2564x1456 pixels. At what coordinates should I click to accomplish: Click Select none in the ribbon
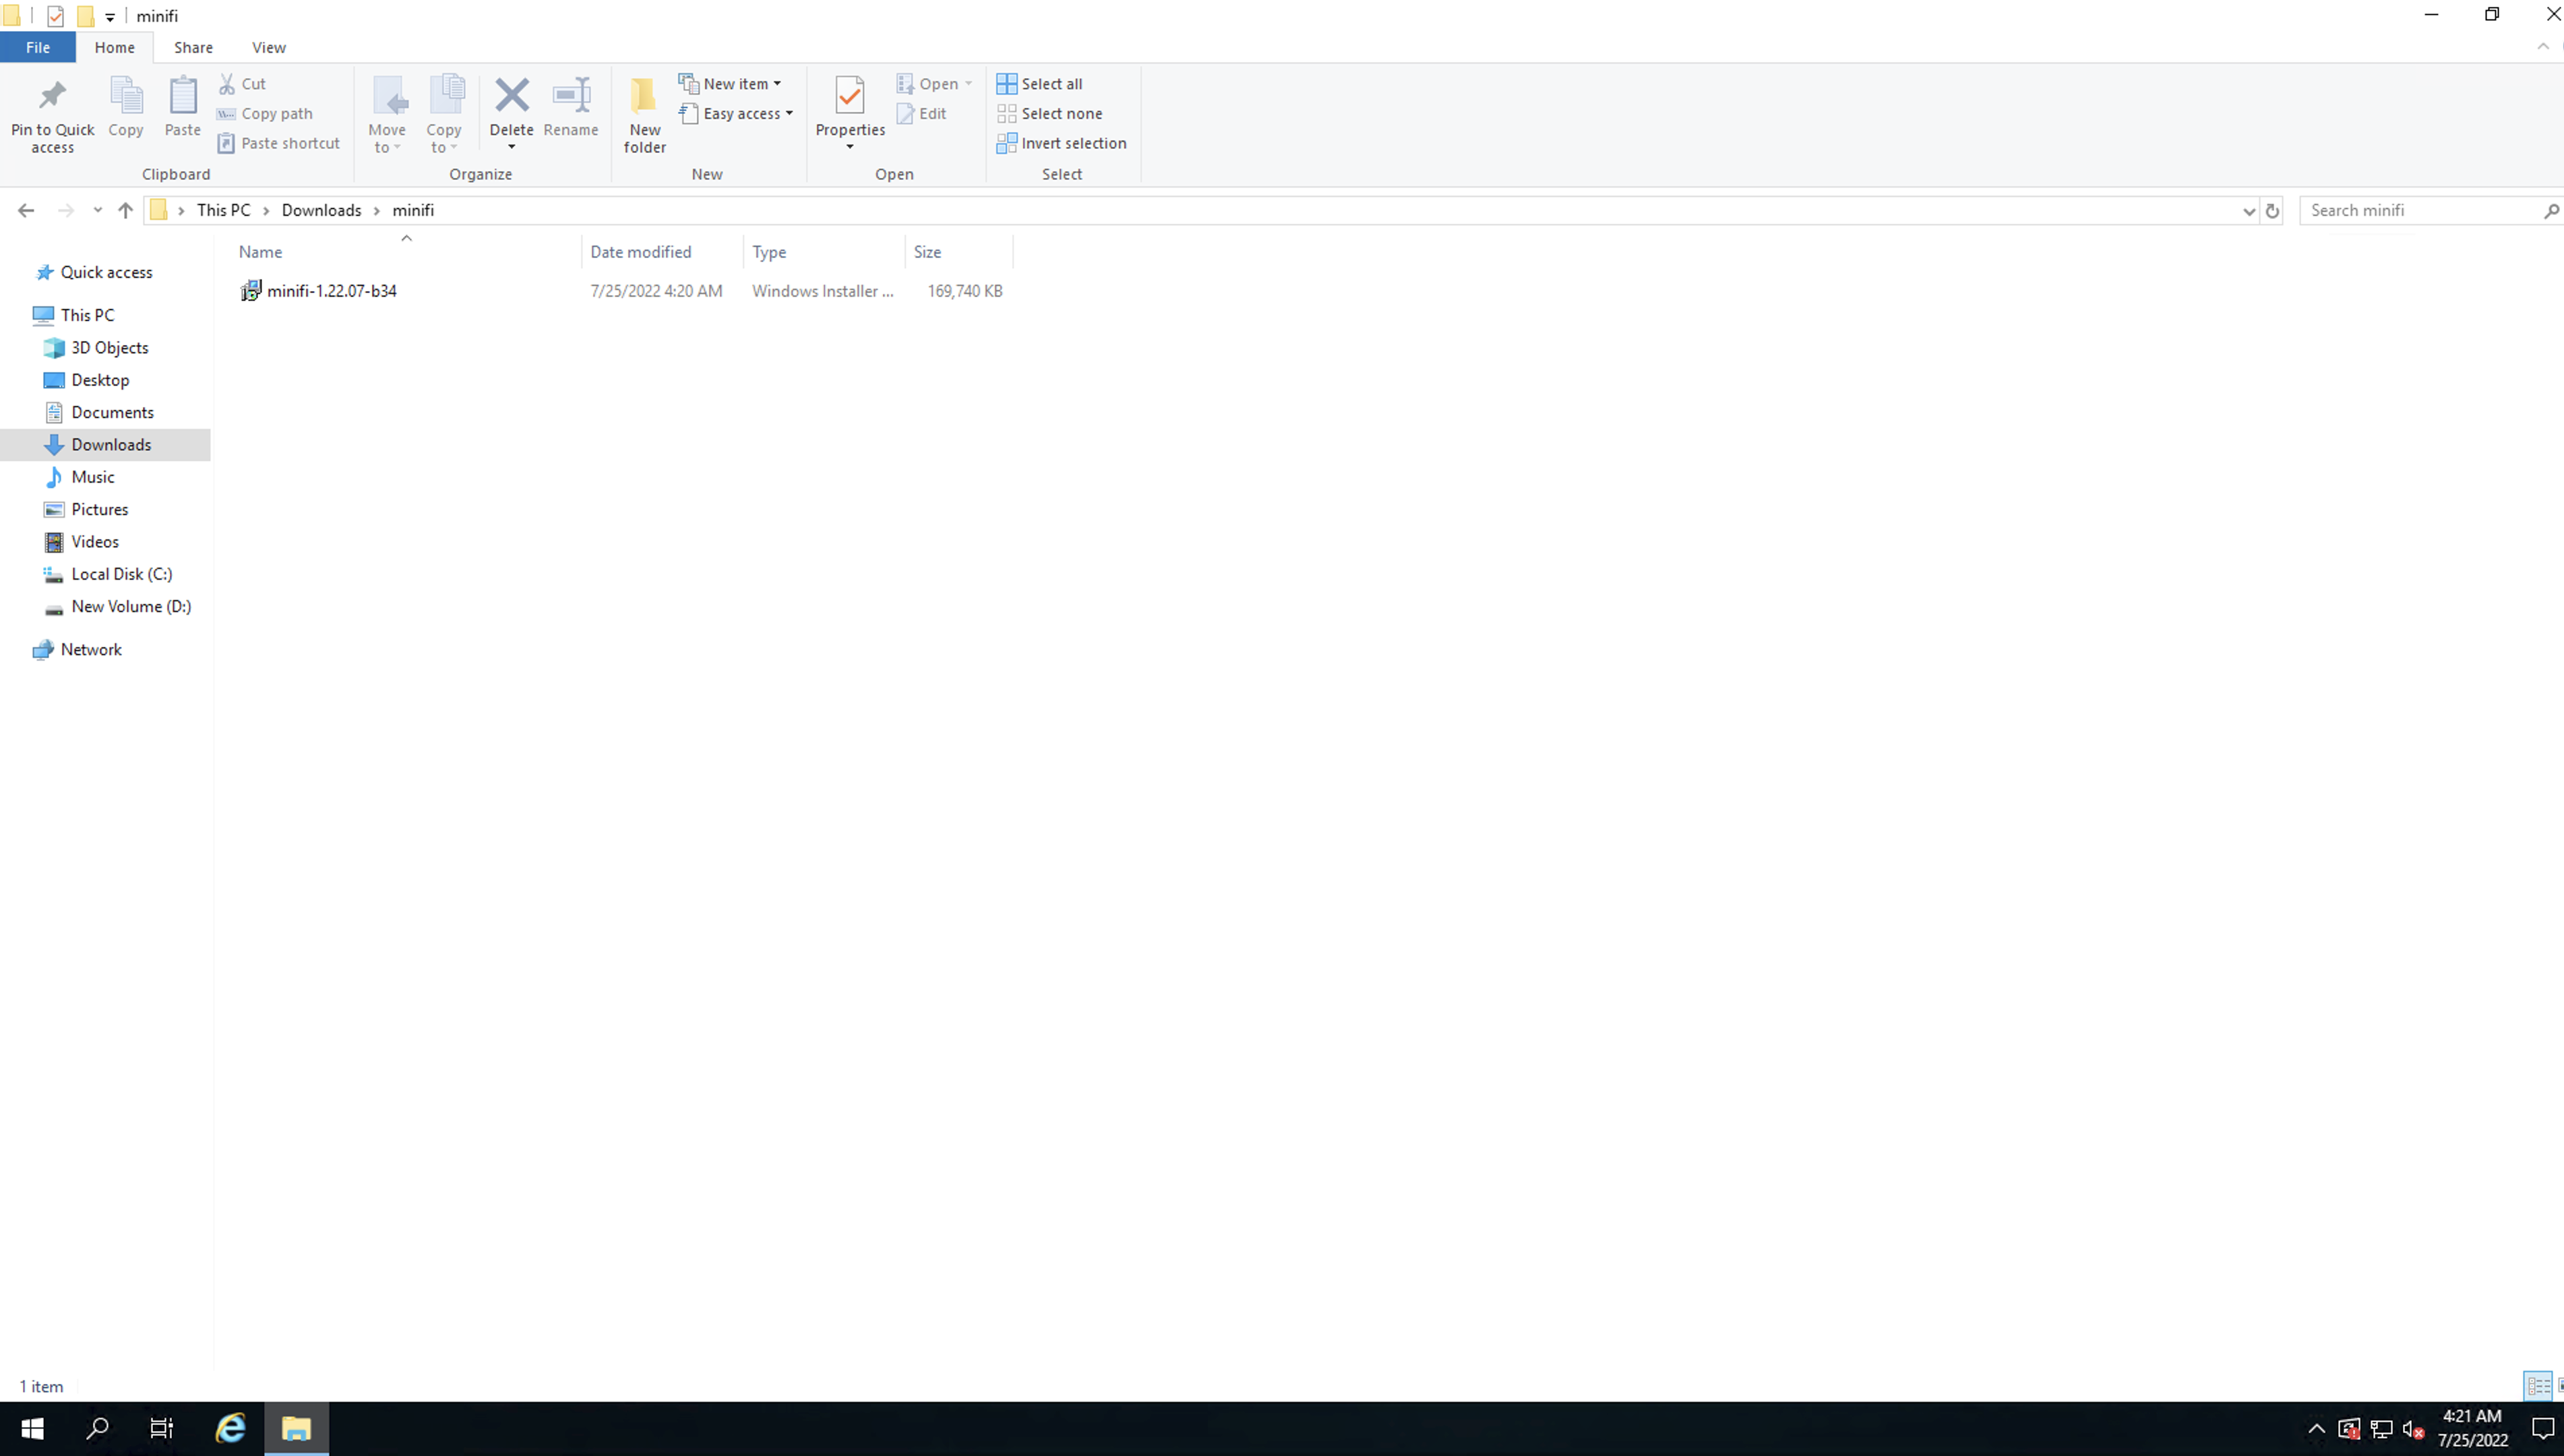coord(1049,114)
